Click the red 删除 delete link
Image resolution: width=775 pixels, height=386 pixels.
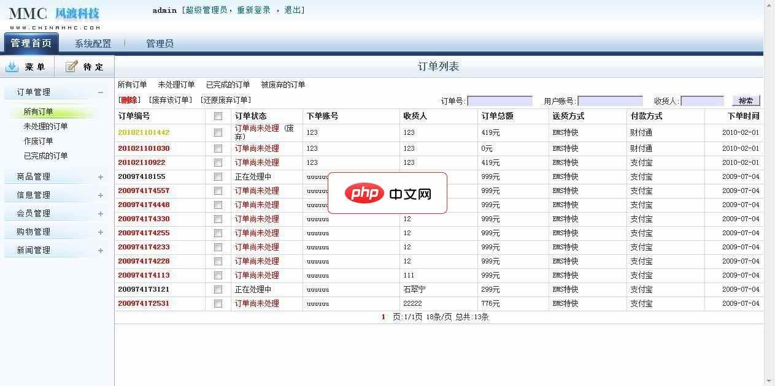[128, 100]
